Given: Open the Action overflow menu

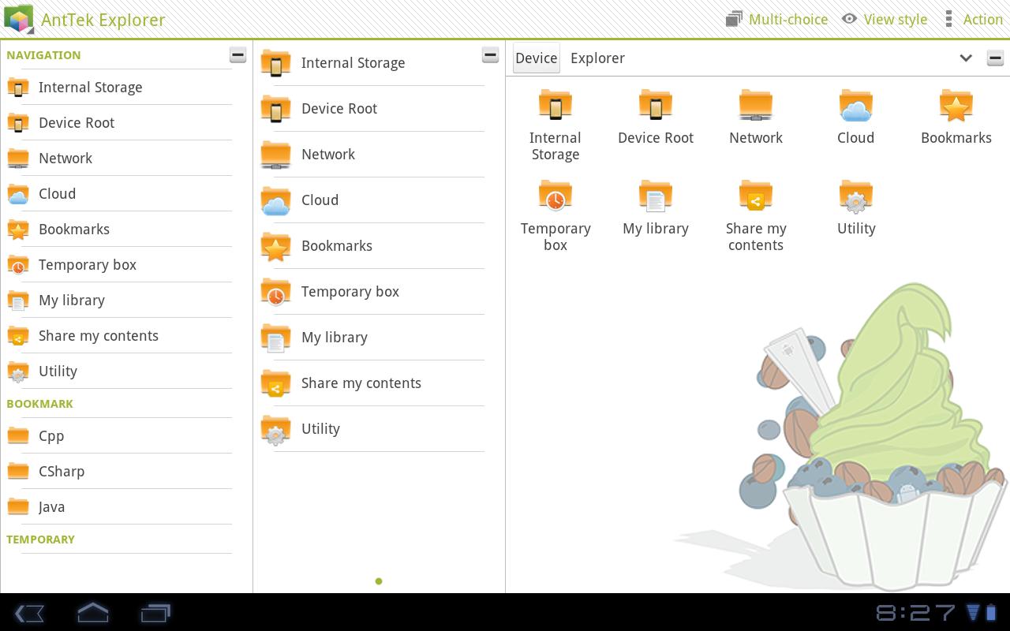Looking at the screenshot, I should 974,19.
